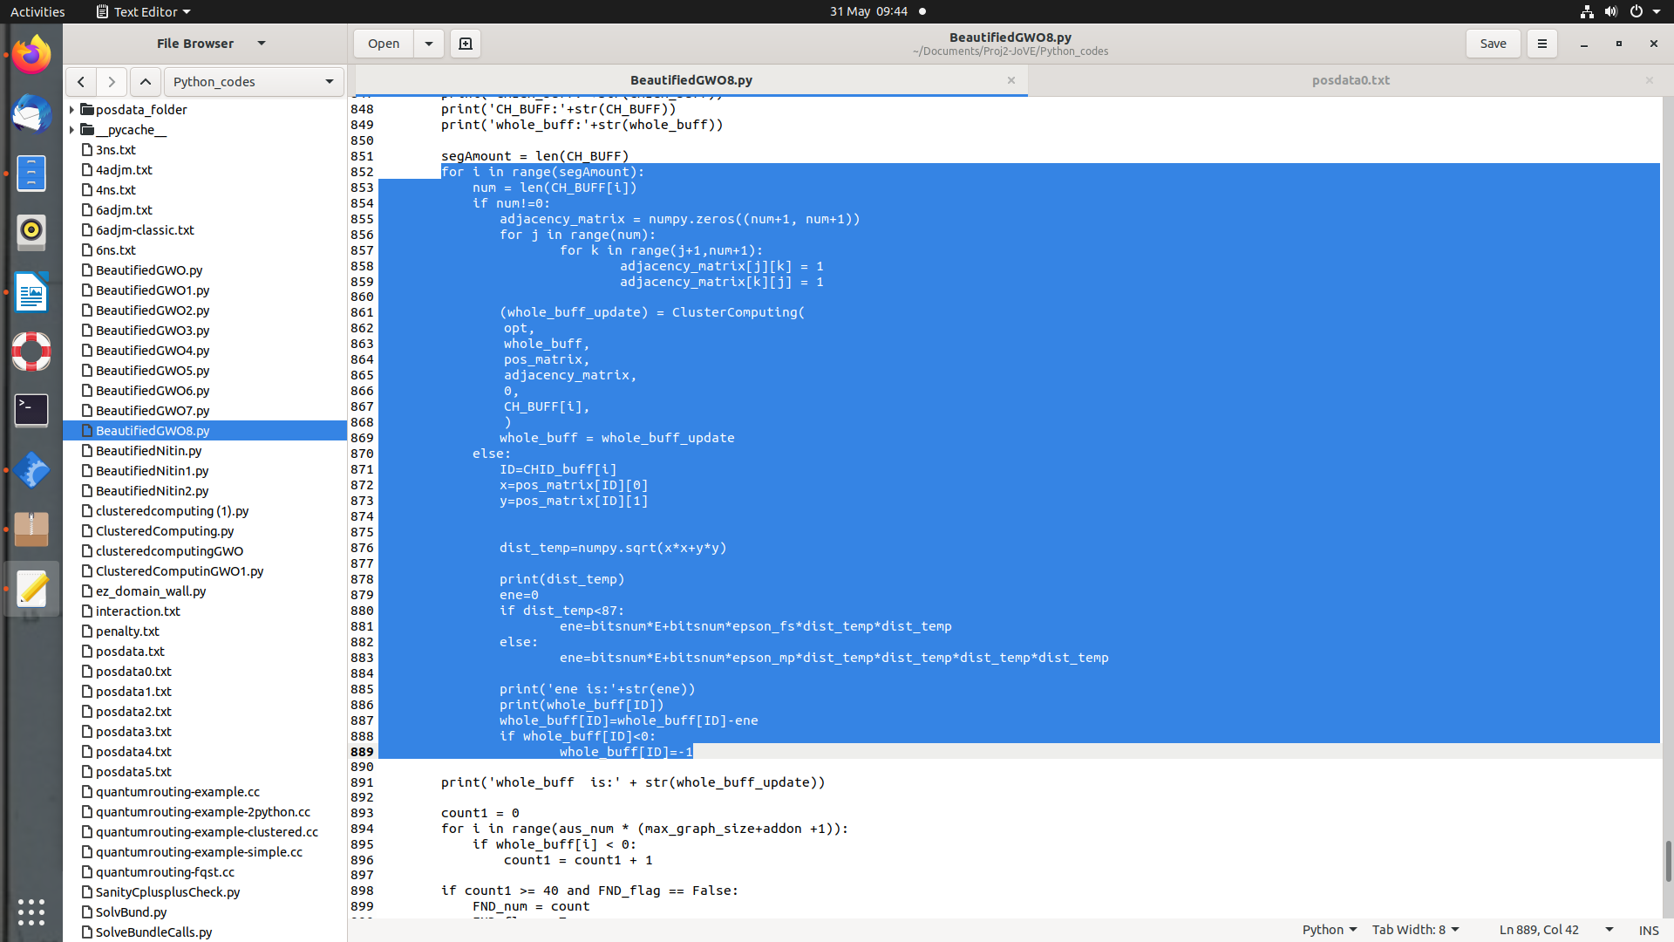This screenshot has width=1674, height=942.
Task: Open SanityCplusplusCheck.py file
Action: (x=167, y=892)
